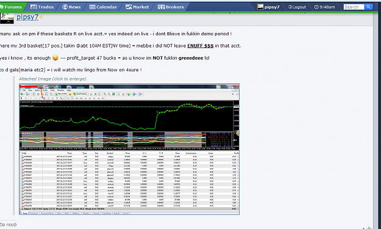Screen dimensions: 381x229
Task: Open pipsy7 account menu in navigation bar
Action: pos(268,7)
